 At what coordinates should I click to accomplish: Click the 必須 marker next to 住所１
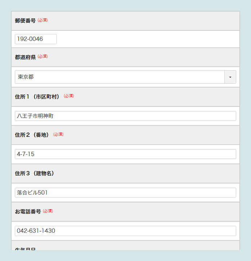coord(69,96)
